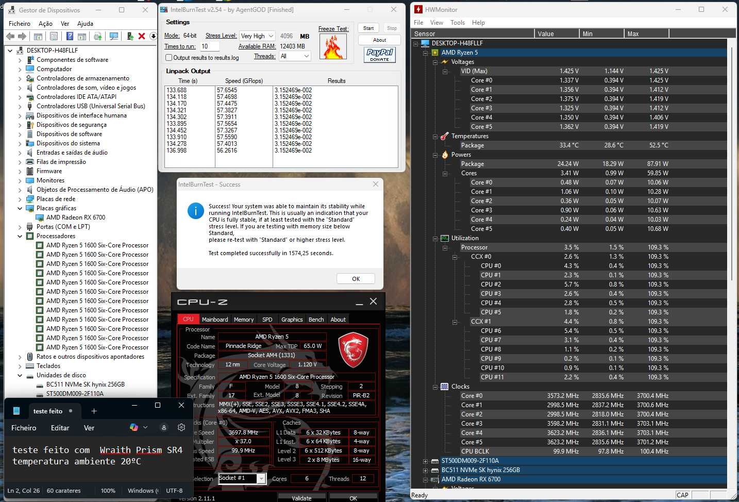Click the red X uninstall device icon
739x502 pixels.
point(142,36)
